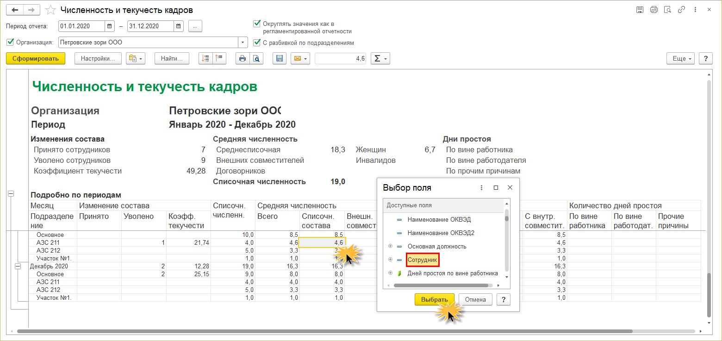Open help in Выбор поля dialog
This screenshot has height=341, width=722.
pyautogui.click(x=503, y=299)
